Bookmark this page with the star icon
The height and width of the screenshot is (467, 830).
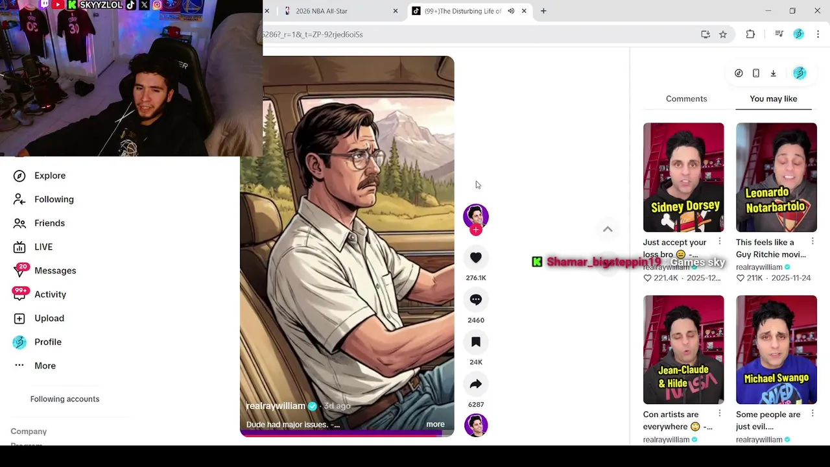pyautogui.click(x=723, y=34)
